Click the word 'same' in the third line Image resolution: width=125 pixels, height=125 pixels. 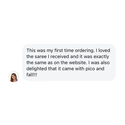pos(41,63)
